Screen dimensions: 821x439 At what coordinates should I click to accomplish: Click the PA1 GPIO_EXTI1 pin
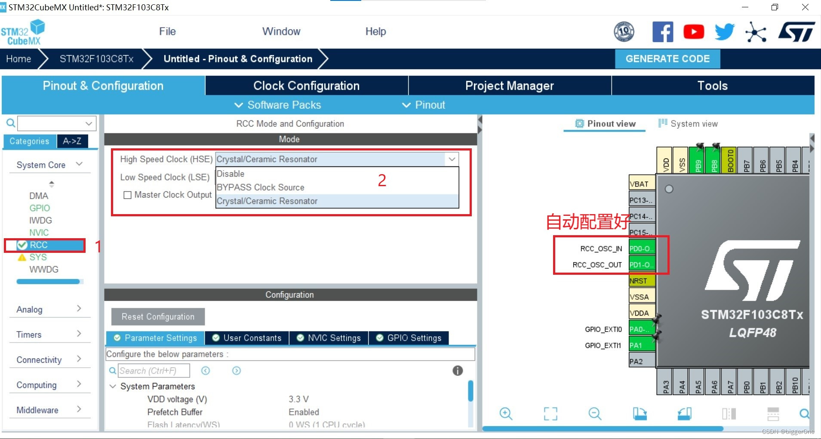point(642,345)
